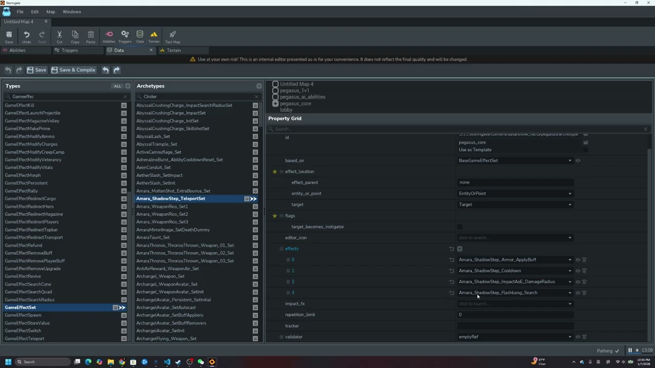Image resolution: width=655 pixels, height=368 pixels.
Task: Reset the Amara_ShadowStep_Cooldown effect entry
Action: tap(451, 271)
